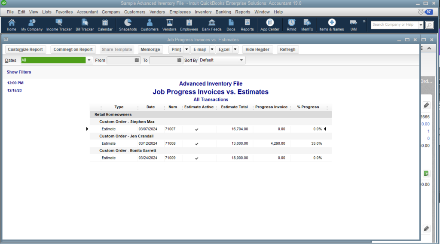Select the 33.0% progress value
This screenshot has width=440, height=244.
pyautogui.click(x=317, y=143)
